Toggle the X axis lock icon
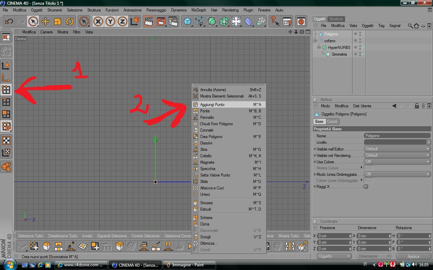Screen dimensions: 433x270 98,22
